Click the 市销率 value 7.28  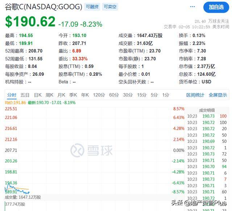[x=202, y=59]
